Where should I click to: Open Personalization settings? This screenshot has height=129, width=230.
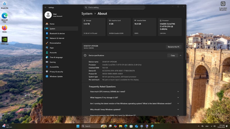(x=61, y=43)
